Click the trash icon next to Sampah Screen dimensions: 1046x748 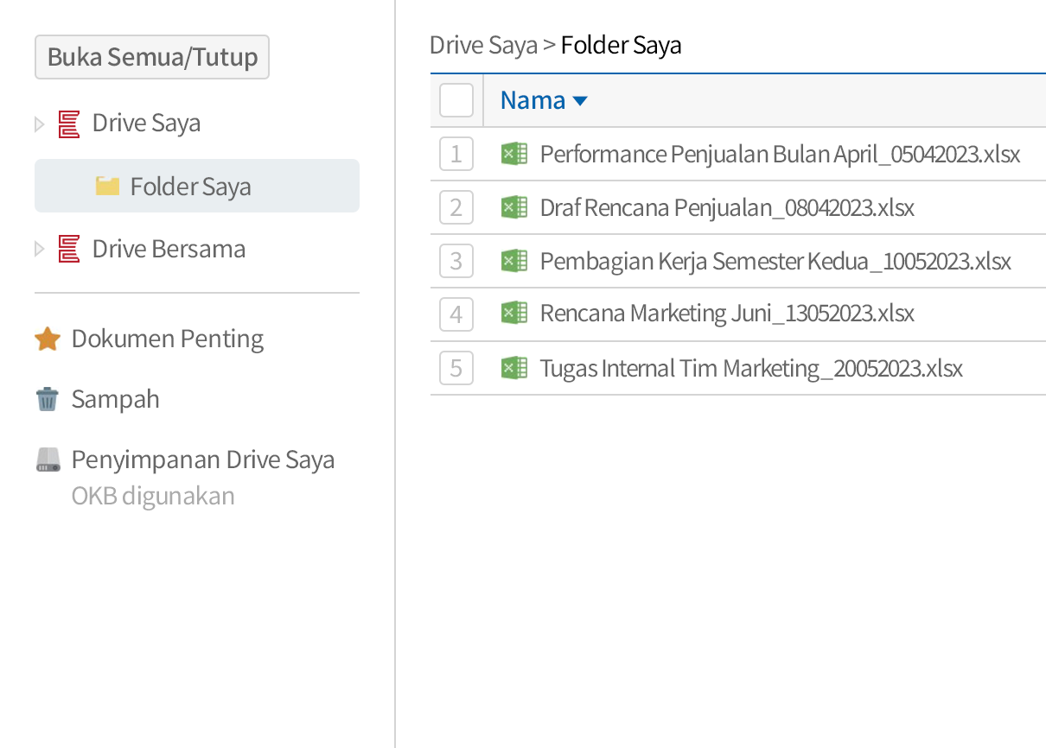48,398
